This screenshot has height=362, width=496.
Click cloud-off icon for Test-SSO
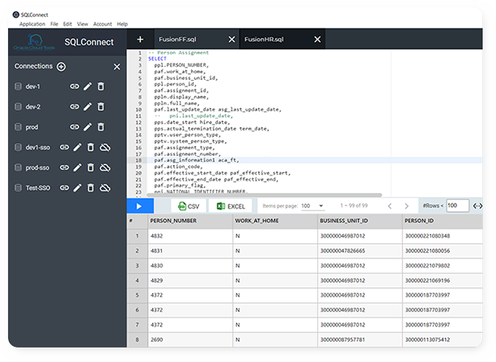pos(105,188)
